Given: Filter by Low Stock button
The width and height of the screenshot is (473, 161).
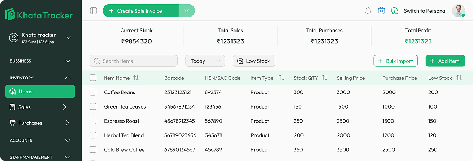Looking at the screenshot, I should (254, 61).
